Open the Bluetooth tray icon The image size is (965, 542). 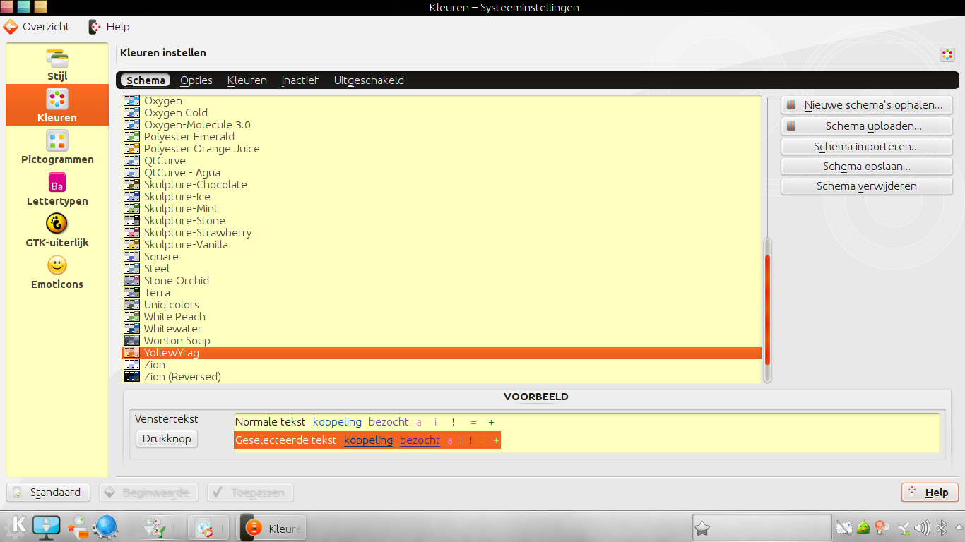[x=941, y=528]
